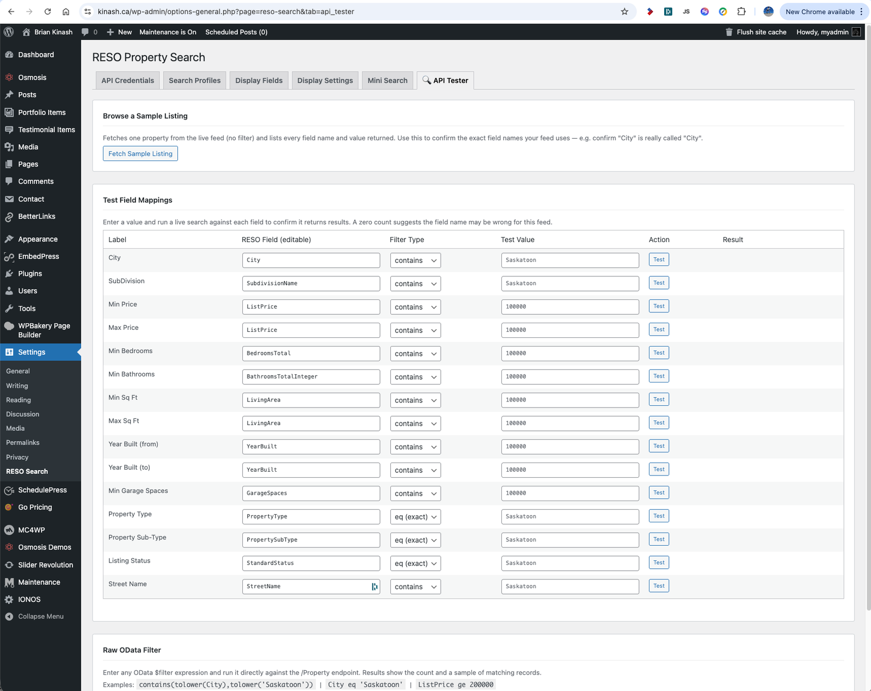Click the Flush site cache trash icon

tap(729, 32)
